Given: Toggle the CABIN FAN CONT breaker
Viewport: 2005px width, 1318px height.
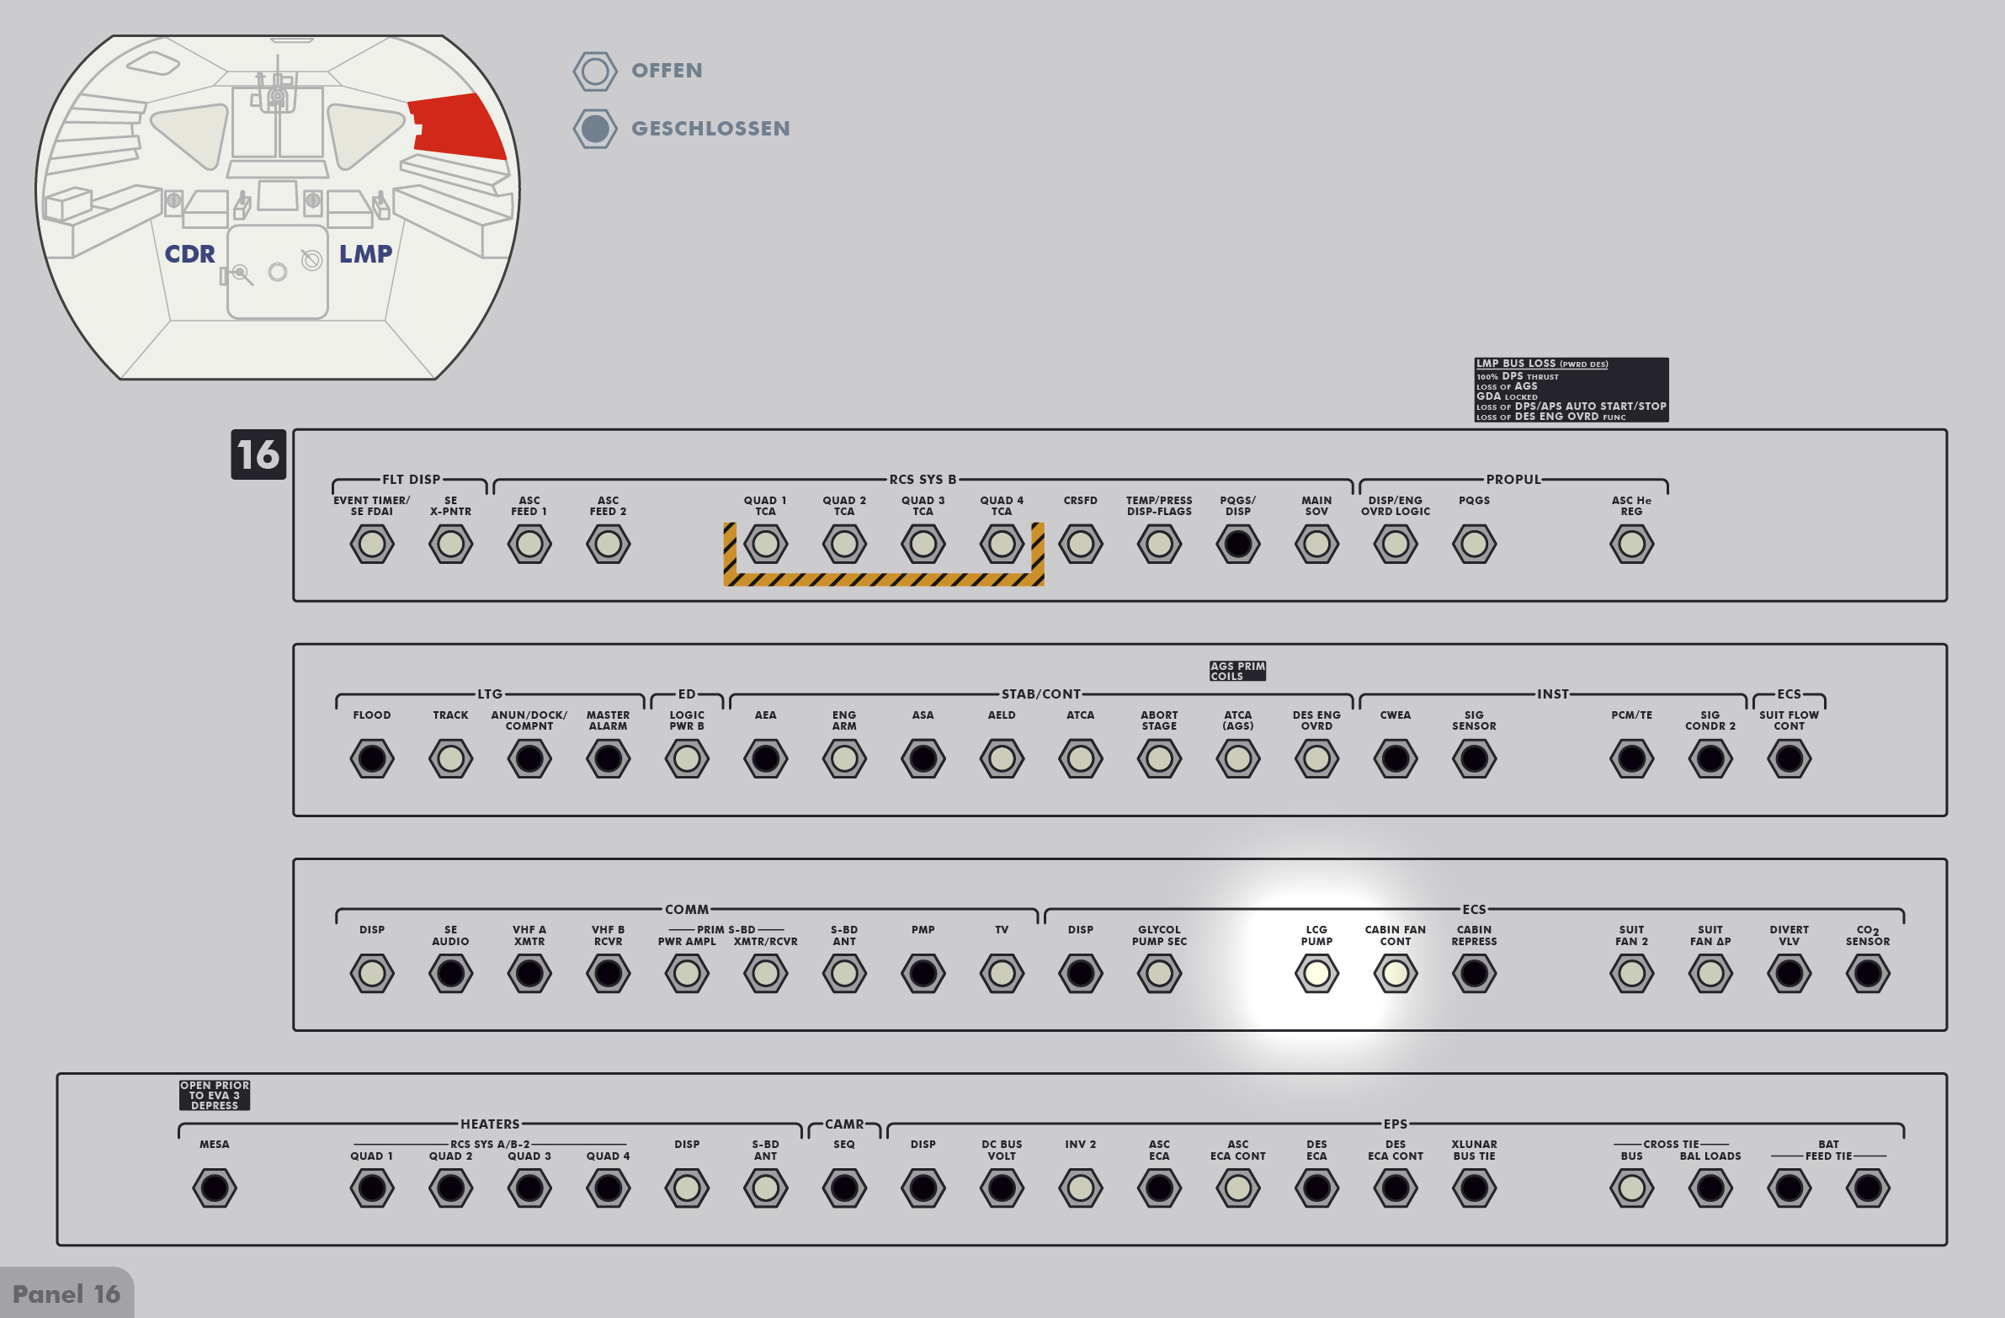Looking at the screenshot, I should point(1395,974).
